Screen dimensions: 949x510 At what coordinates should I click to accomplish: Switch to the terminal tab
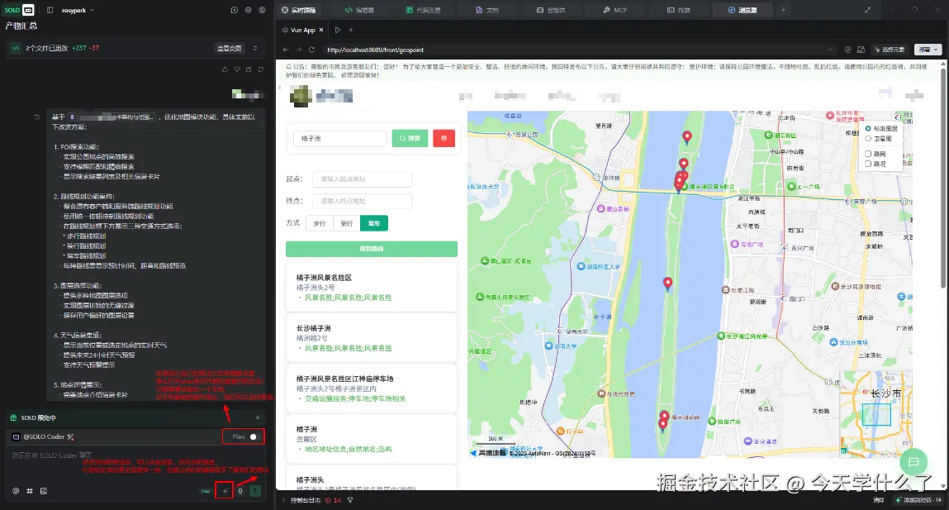click(678, 10)
